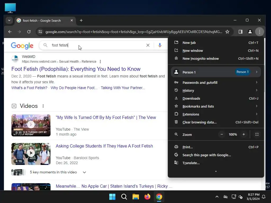Click the address bar URL

click(x=134, y=32)
